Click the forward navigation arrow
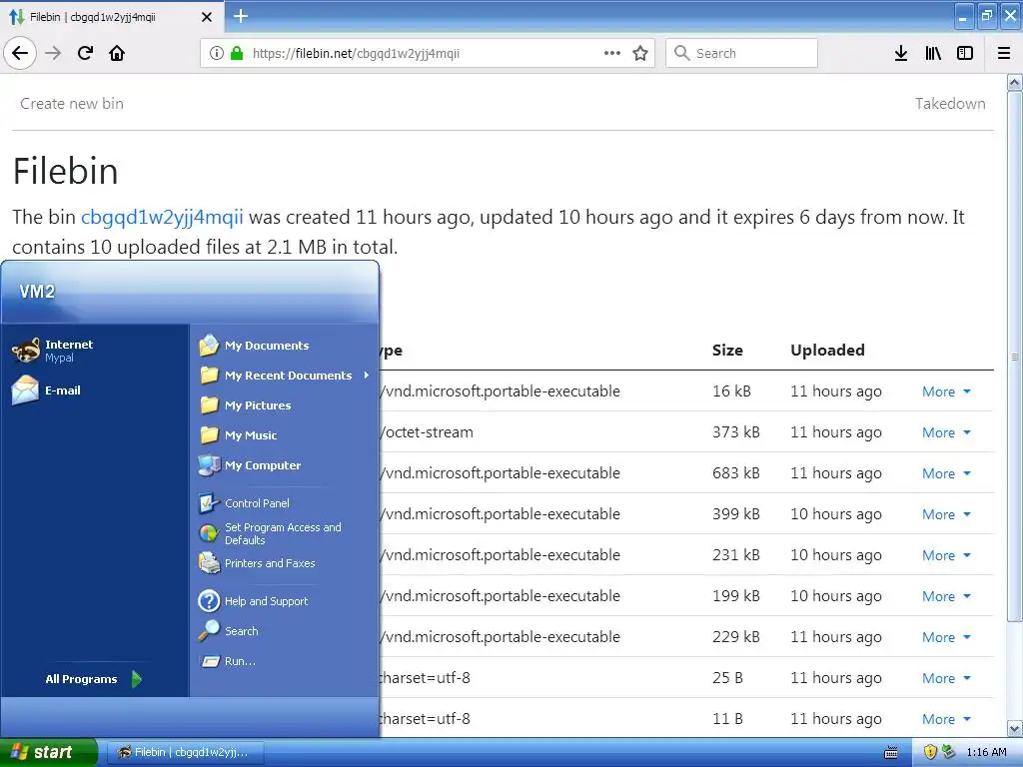Image resolution: width=1023 pixels, height=767 pixels. click(x=53, y=53)
